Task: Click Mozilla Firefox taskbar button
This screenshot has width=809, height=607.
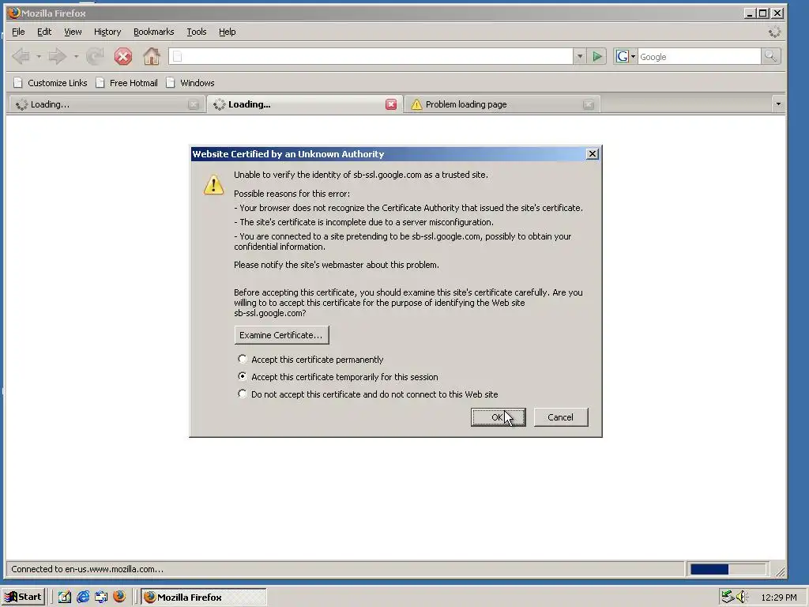Action: coord(204,597)
